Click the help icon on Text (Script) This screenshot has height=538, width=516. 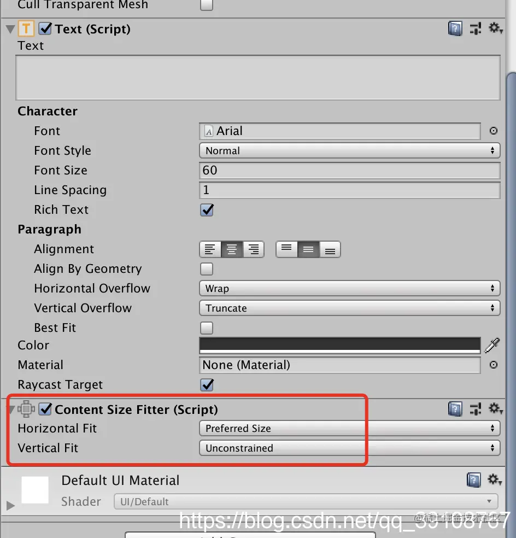[x=455, y=28]
